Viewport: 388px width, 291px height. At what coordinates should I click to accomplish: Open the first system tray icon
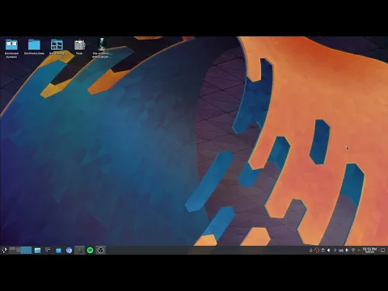tap(310, 251)
